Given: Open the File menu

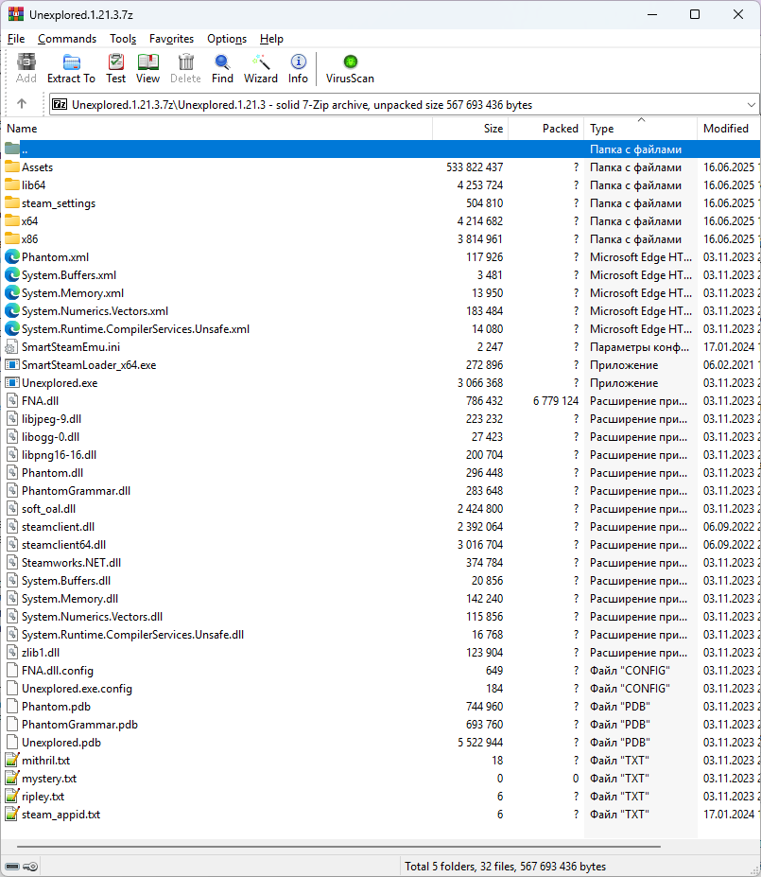Looking at the screenshot, I should pyautogui.click(x=16, y=39).
